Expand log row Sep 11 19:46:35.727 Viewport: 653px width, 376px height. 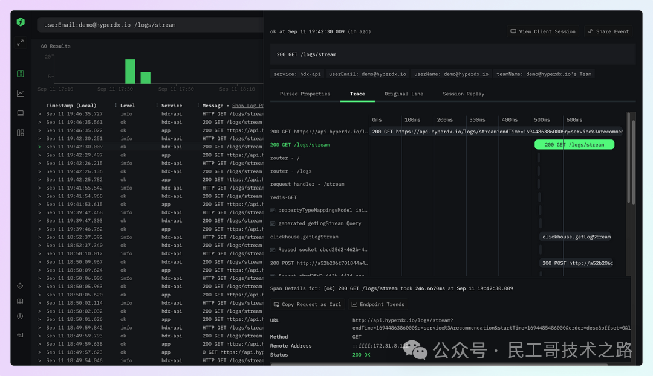[x=39, y=114]
